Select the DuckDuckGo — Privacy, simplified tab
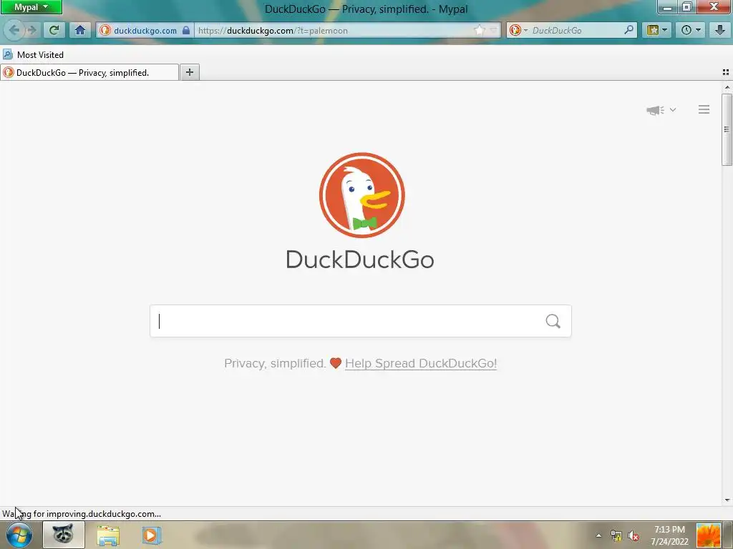The image size is (733, 549). coord(89,72)
